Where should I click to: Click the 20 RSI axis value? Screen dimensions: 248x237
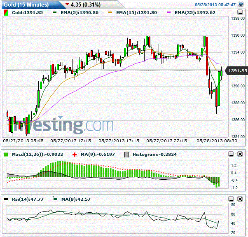click(233, 233)
